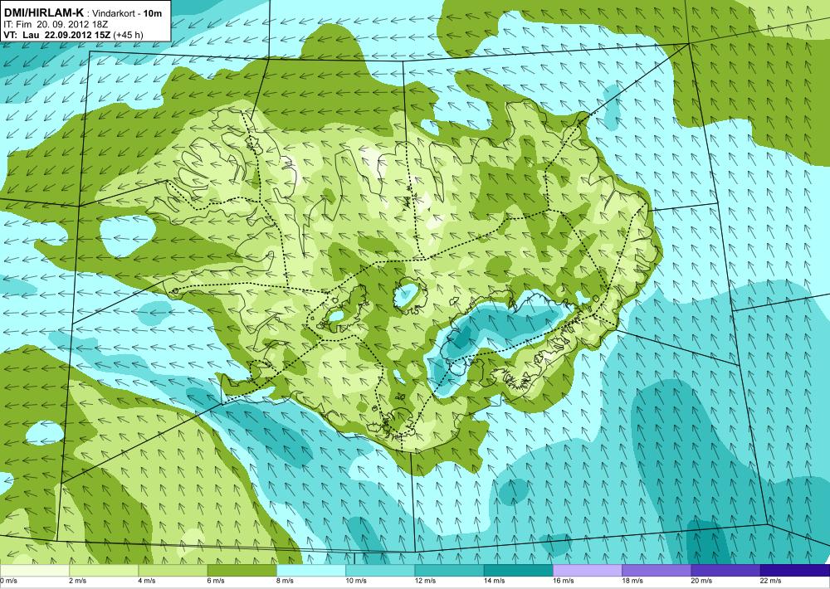Click the "0 m/s" legend label
The width and height of the screenshot is (830, 589).
pyautogui.click(x=9, y=581)
